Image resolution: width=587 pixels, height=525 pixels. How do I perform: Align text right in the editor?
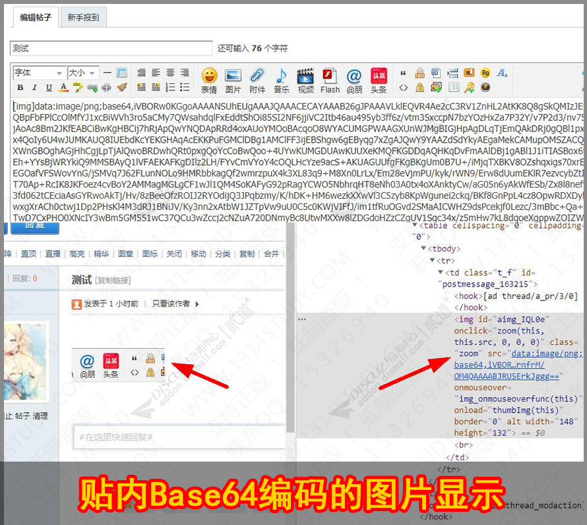pyautogui.click(x=185, y=73)
